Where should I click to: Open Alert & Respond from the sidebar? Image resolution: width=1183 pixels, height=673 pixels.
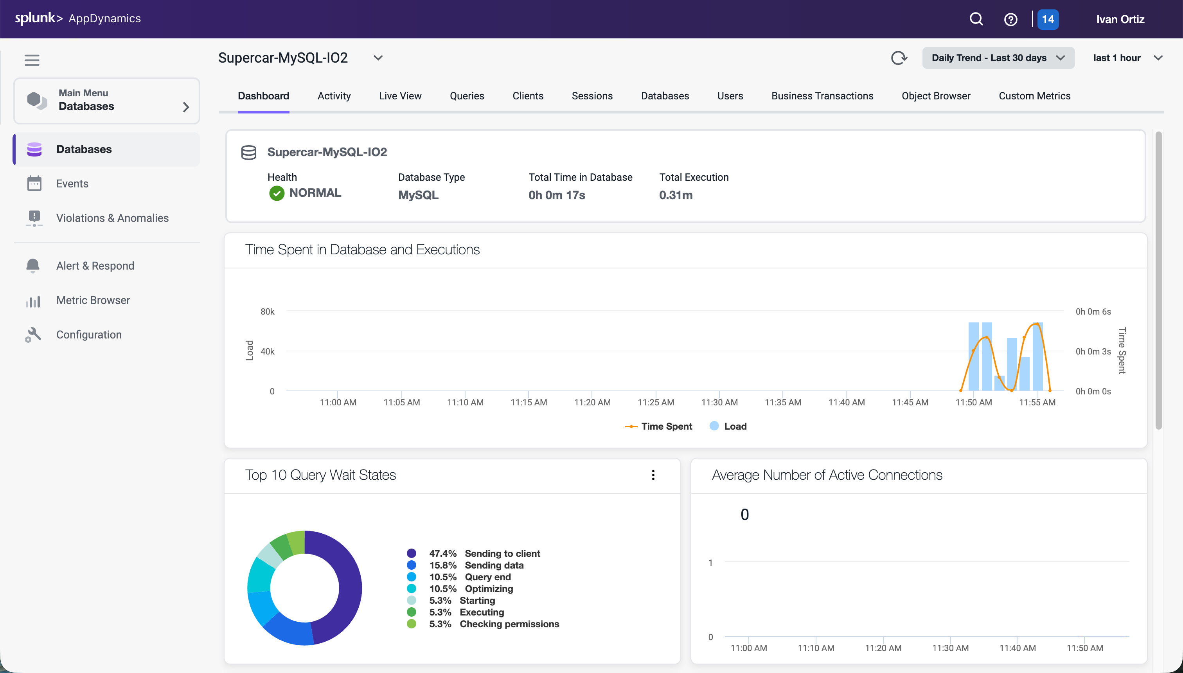coord(95,266)
